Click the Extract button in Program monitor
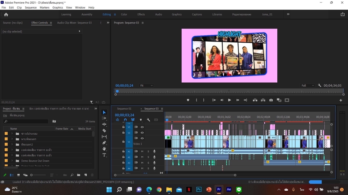 click(263, 100)
